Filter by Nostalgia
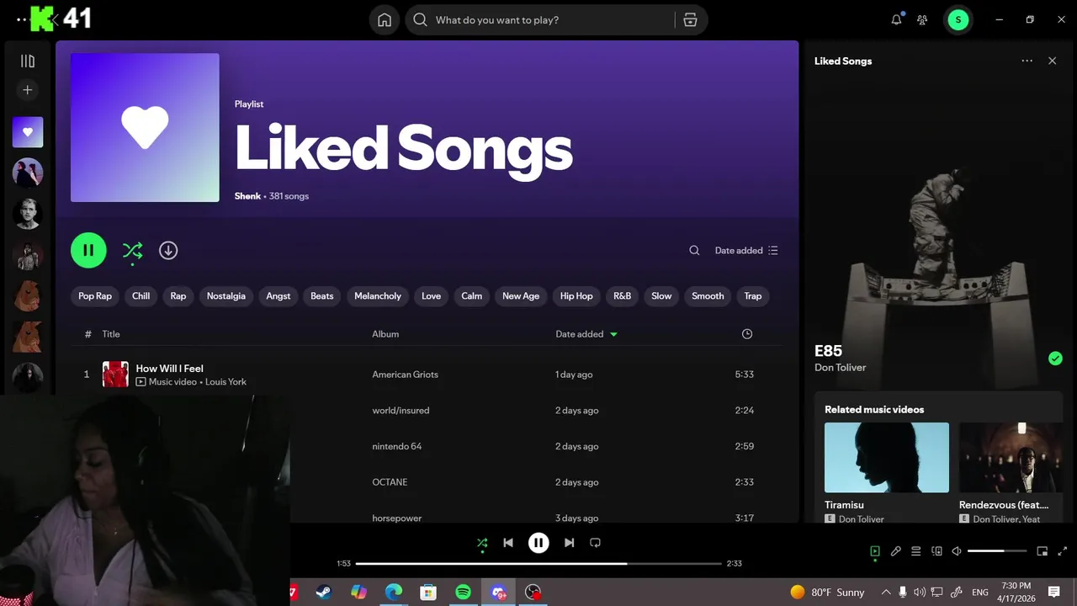 [226, 296]
